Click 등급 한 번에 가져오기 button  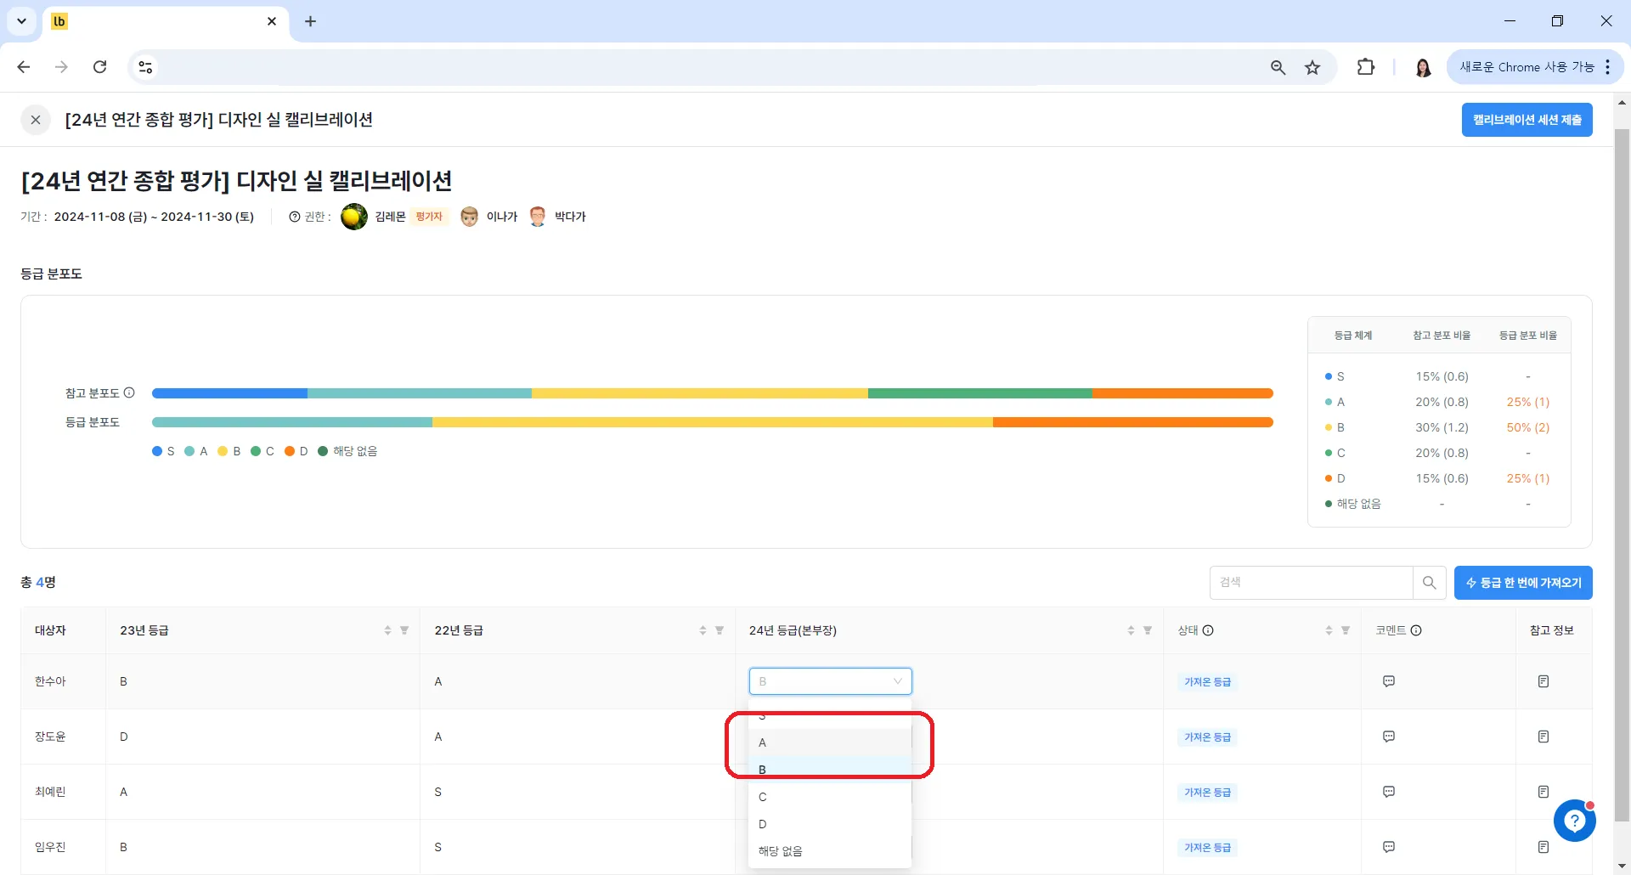click(1523, 583)
